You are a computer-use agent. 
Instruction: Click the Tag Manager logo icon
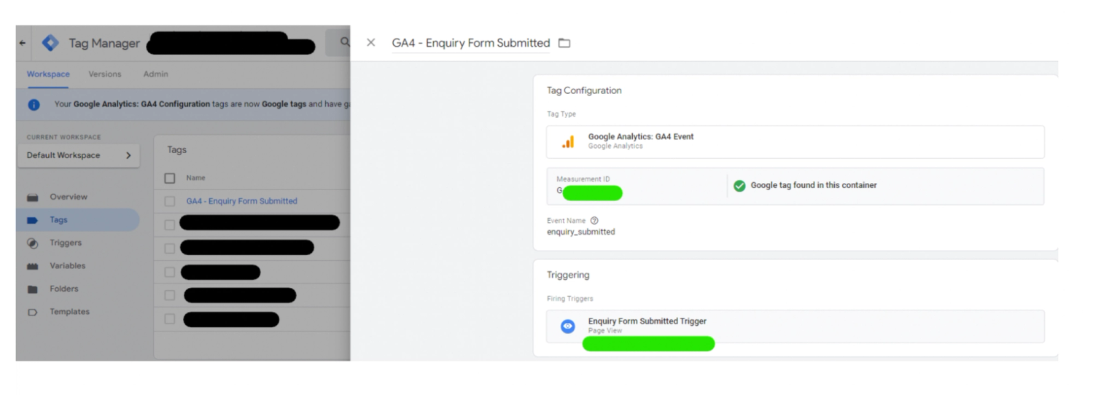pos(50,43)
